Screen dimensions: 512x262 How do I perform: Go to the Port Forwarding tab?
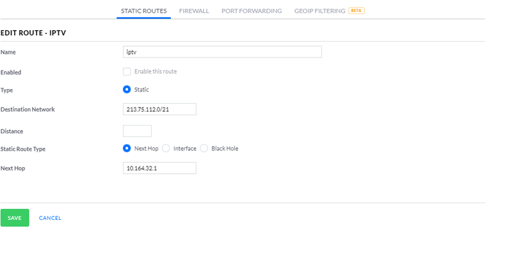(x=252, y=11)
